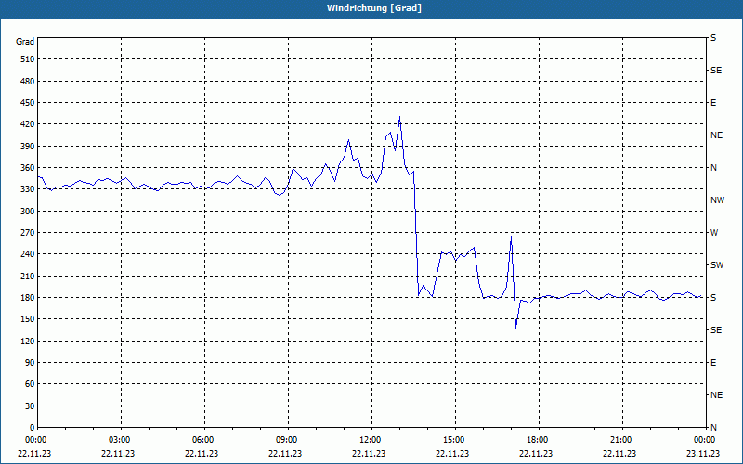The image size is (743, 464).
Task: Select the 300 degree axis label
Action: click(x=28, y=212)
